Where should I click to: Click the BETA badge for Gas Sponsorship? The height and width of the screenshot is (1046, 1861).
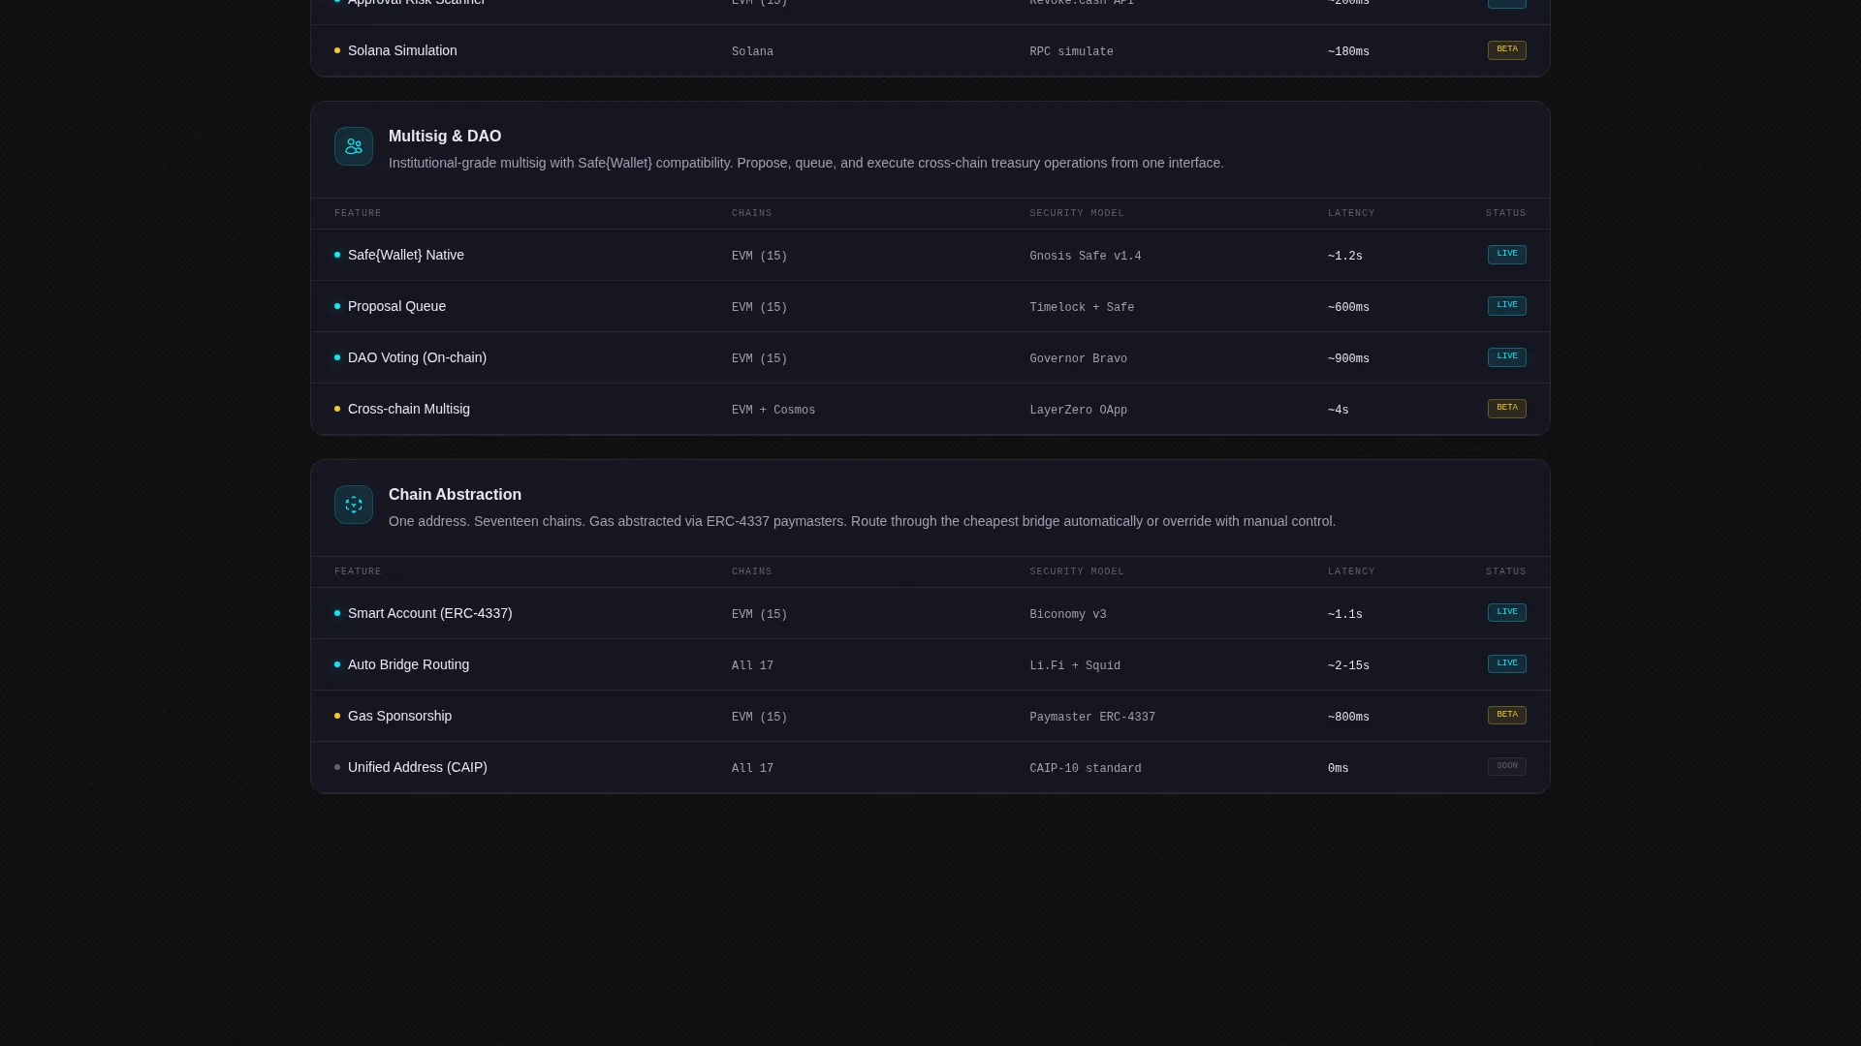(1506, 716)
